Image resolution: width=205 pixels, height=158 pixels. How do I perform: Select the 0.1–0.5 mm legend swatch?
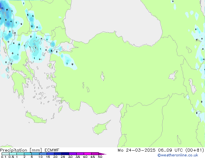[5, 154]
